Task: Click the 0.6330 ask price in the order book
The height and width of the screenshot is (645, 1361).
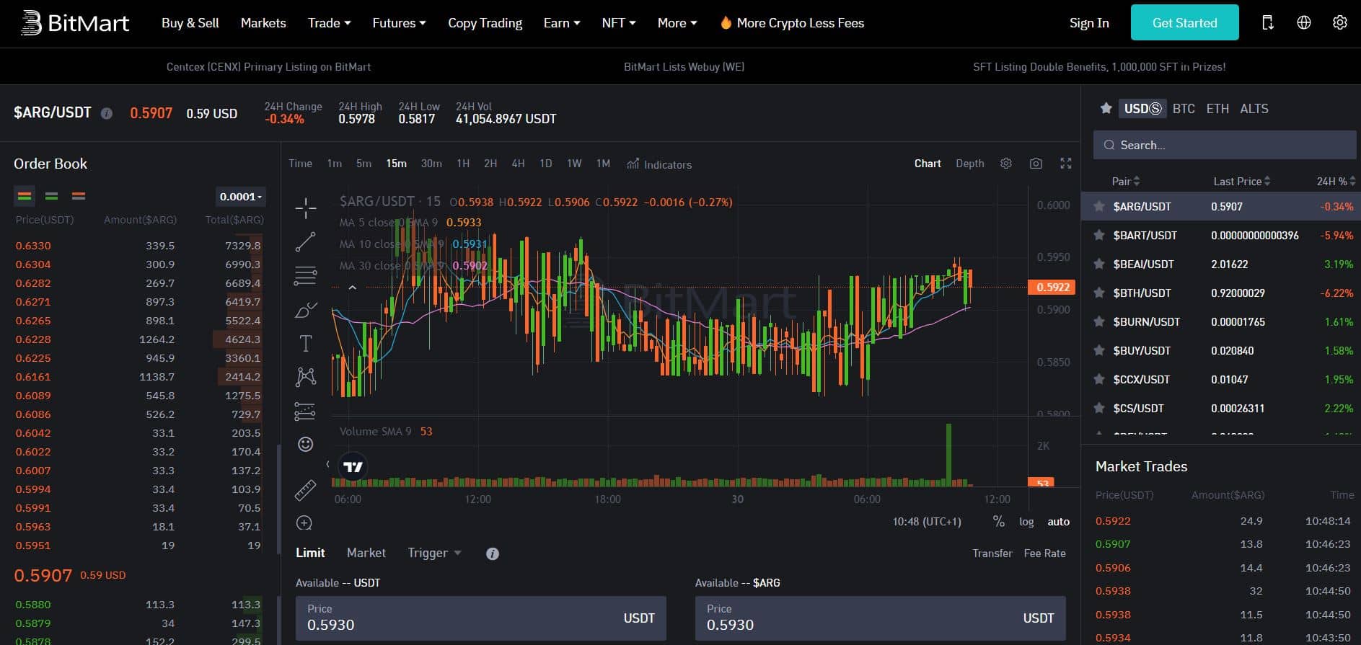Action: click(33, 246)
